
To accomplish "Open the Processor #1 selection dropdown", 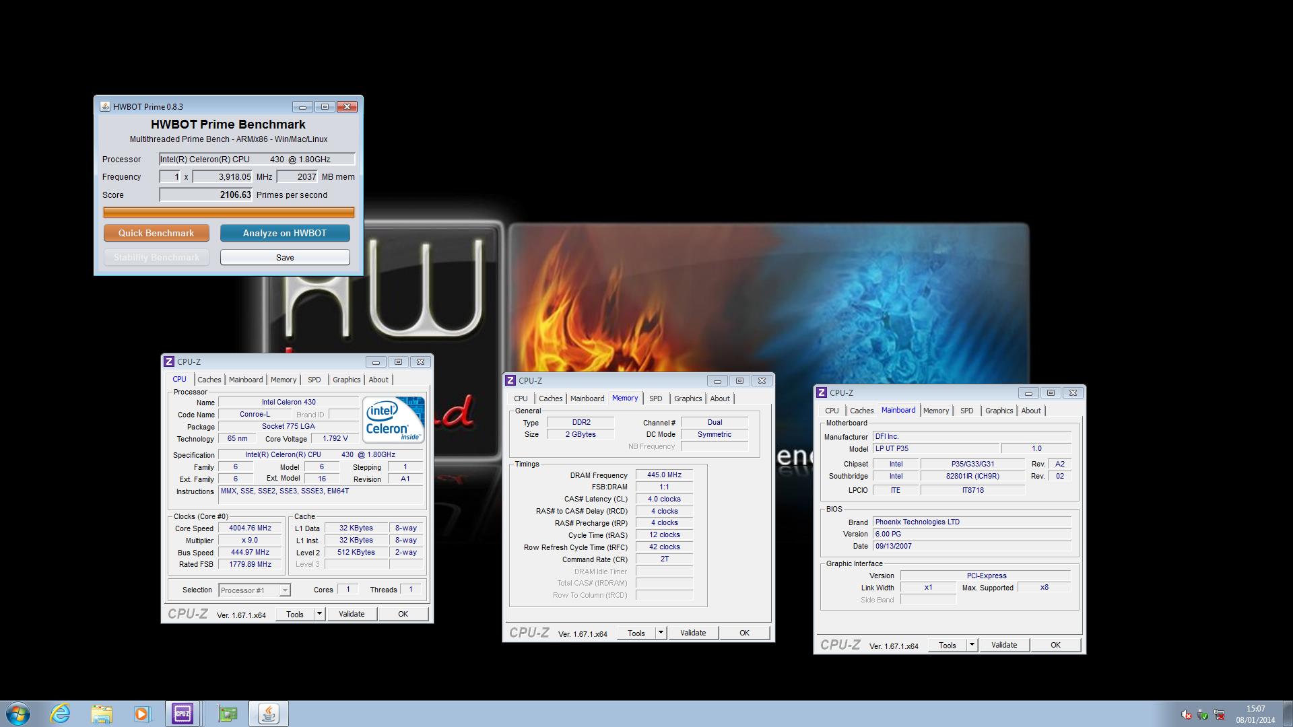I will 255,590.
